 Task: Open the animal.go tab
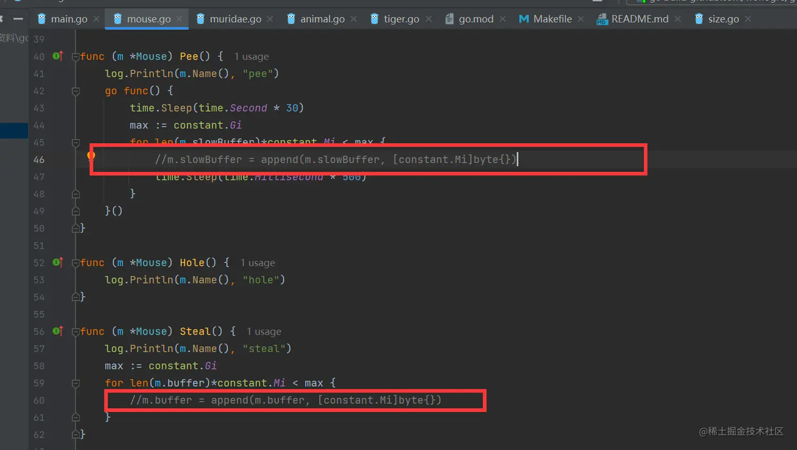(323, 19)
